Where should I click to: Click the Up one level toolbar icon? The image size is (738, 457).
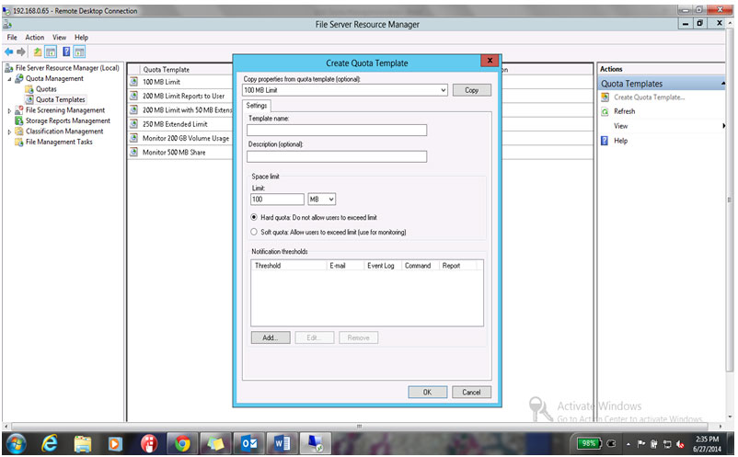coord(37,51)
